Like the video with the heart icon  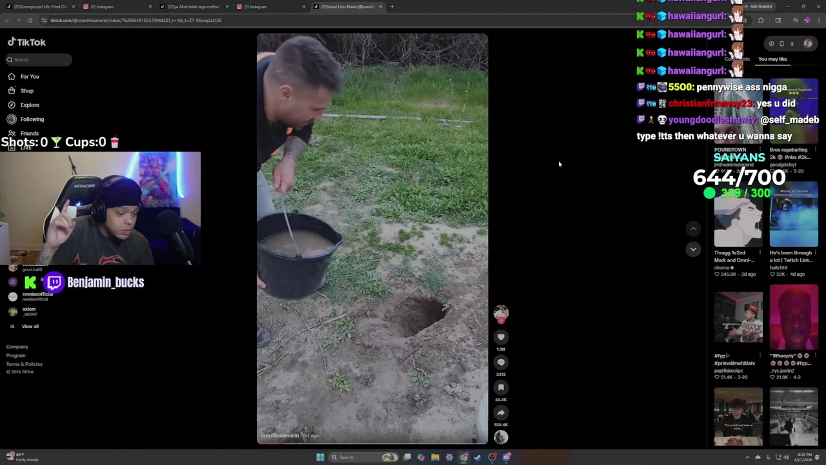(501, 337)
